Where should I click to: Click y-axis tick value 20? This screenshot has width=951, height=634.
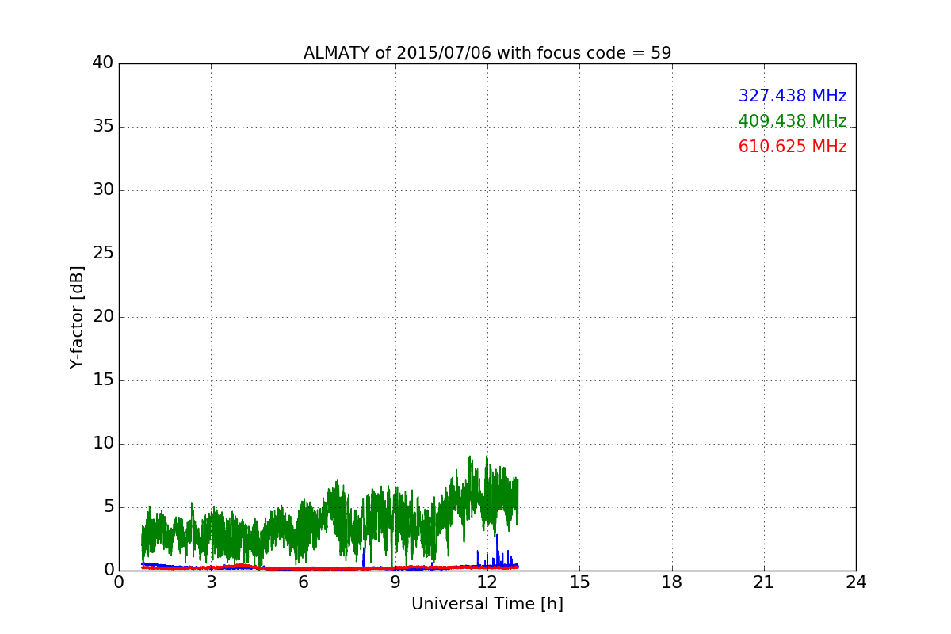click(x=103, y=317)
